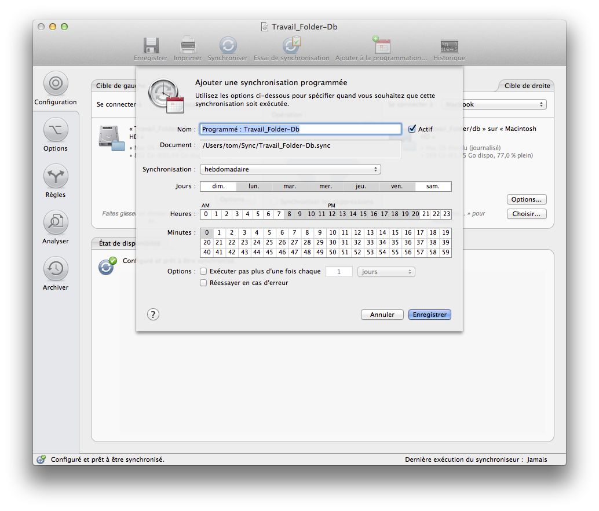This screenshot has height=511, width=599.
Task: Toggle the mar. day button
Action: coord(290,187)
